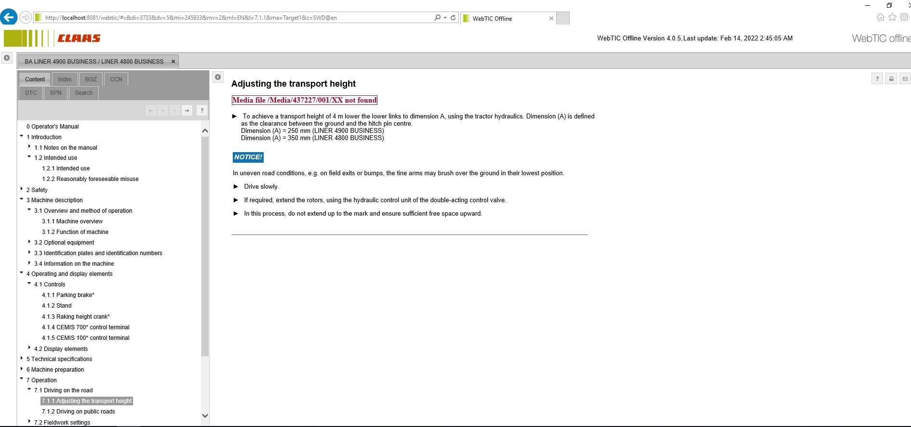The height and width of the screenshot is (427, 911).
Task: Open 4.1.3 Raking height crank topic
Action: coord(76,317)
